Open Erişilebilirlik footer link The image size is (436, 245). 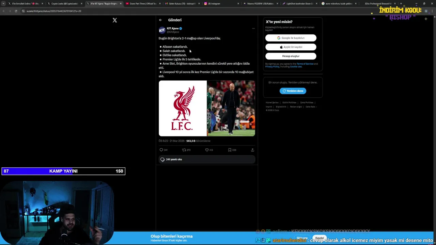coord(281,107)
